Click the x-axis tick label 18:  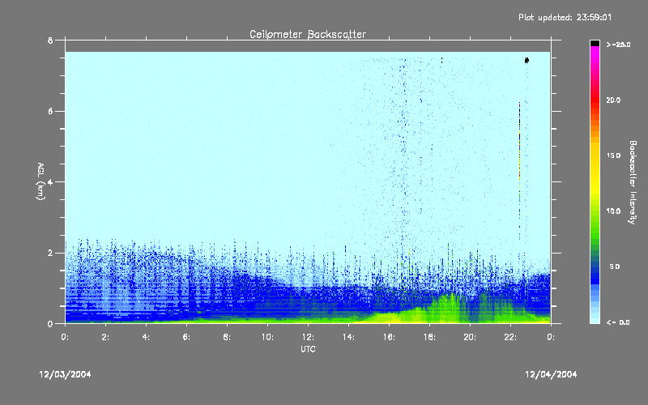[x=429, y=337]
